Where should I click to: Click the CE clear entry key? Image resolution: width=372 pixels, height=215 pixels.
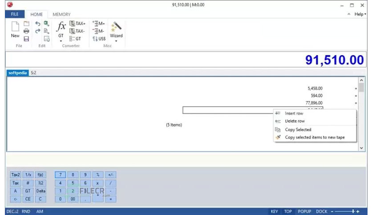[28, 199]
